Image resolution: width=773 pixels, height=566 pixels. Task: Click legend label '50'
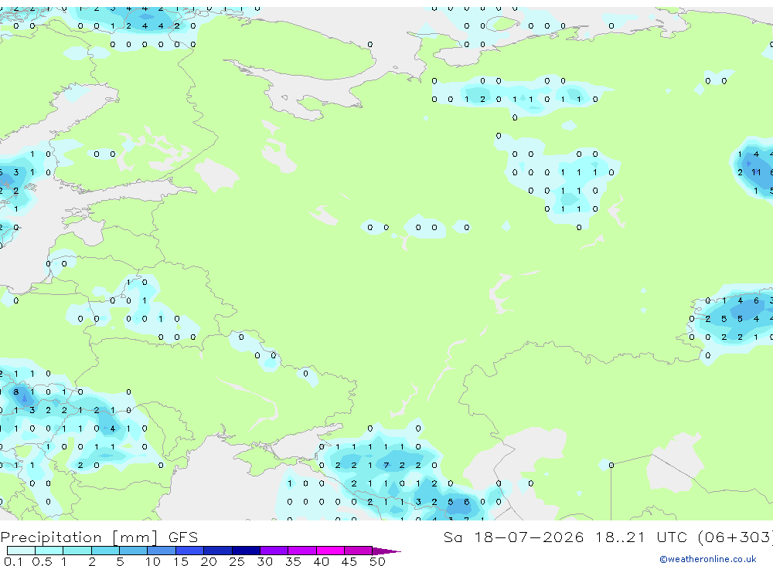(377, 561)
